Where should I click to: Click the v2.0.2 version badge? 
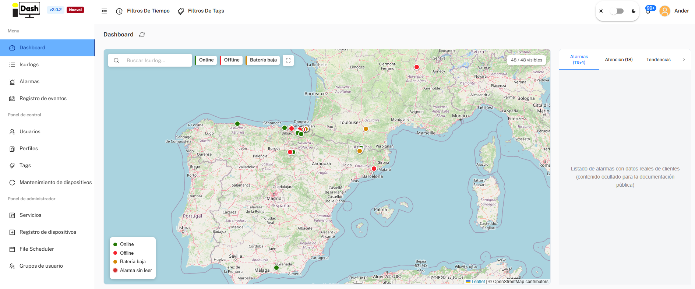(56, 10)
